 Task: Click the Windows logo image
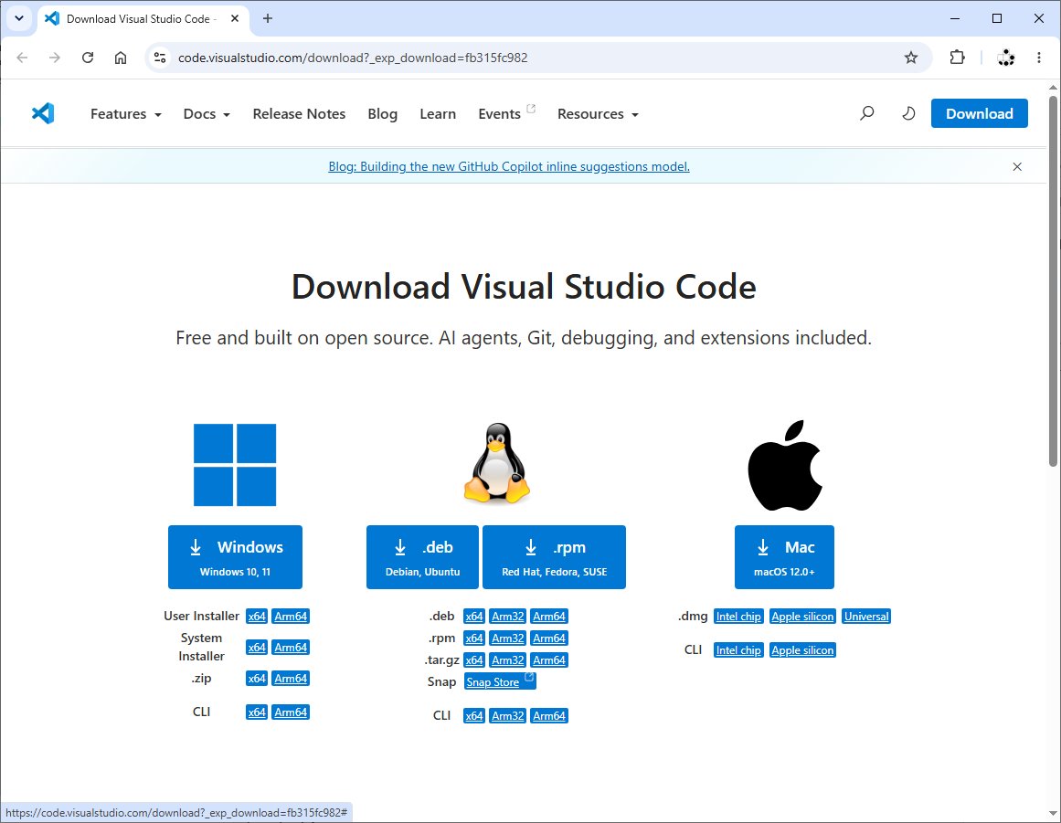pyautogui.click(x=235, y=465)
